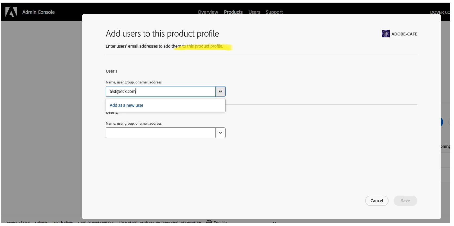Click the Save button
Screen dimensions: 454x226
pyautogui.click(x=405, y=201)
